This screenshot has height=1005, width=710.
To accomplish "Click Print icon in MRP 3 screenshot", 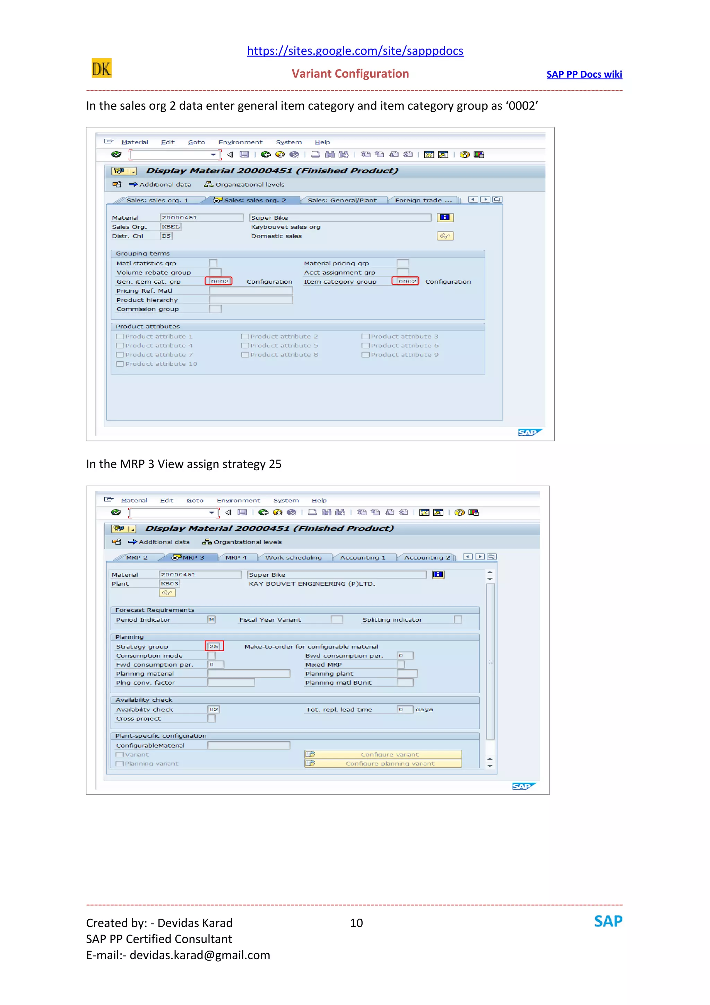I will (312, 513).
